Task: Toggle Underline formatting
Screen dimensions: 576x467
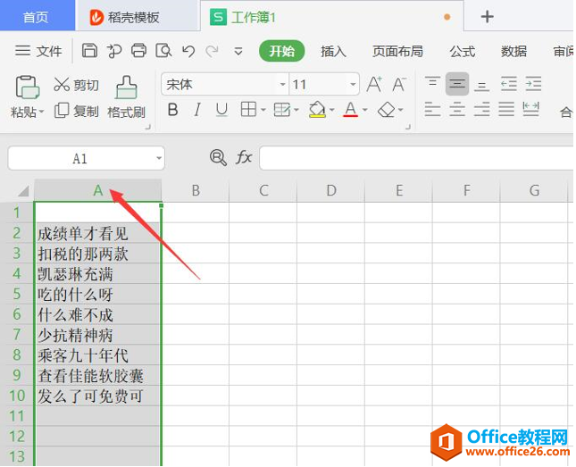Action: coord(221,110)
